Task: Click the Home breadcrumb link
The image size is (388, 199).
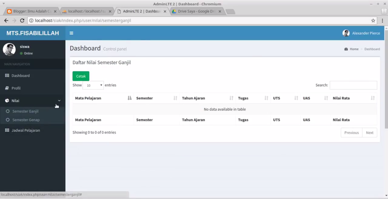Action: (x=354, y=49)
